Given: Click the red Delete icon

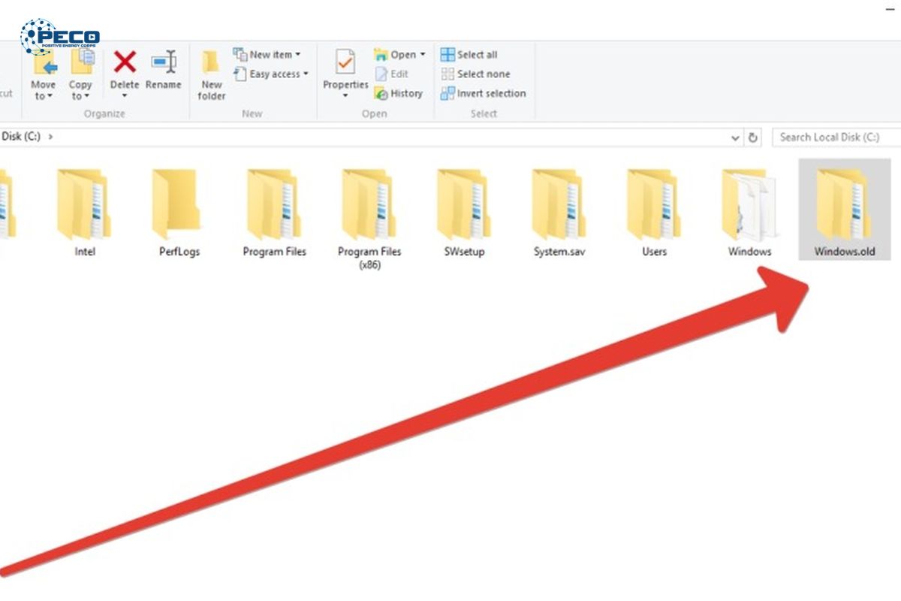Looking at the screenshot, I should click(x=125, y=62).
